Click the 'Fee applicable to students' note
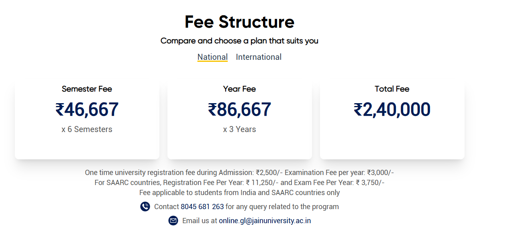Viewport: 524px width, 232px height. 239,193
